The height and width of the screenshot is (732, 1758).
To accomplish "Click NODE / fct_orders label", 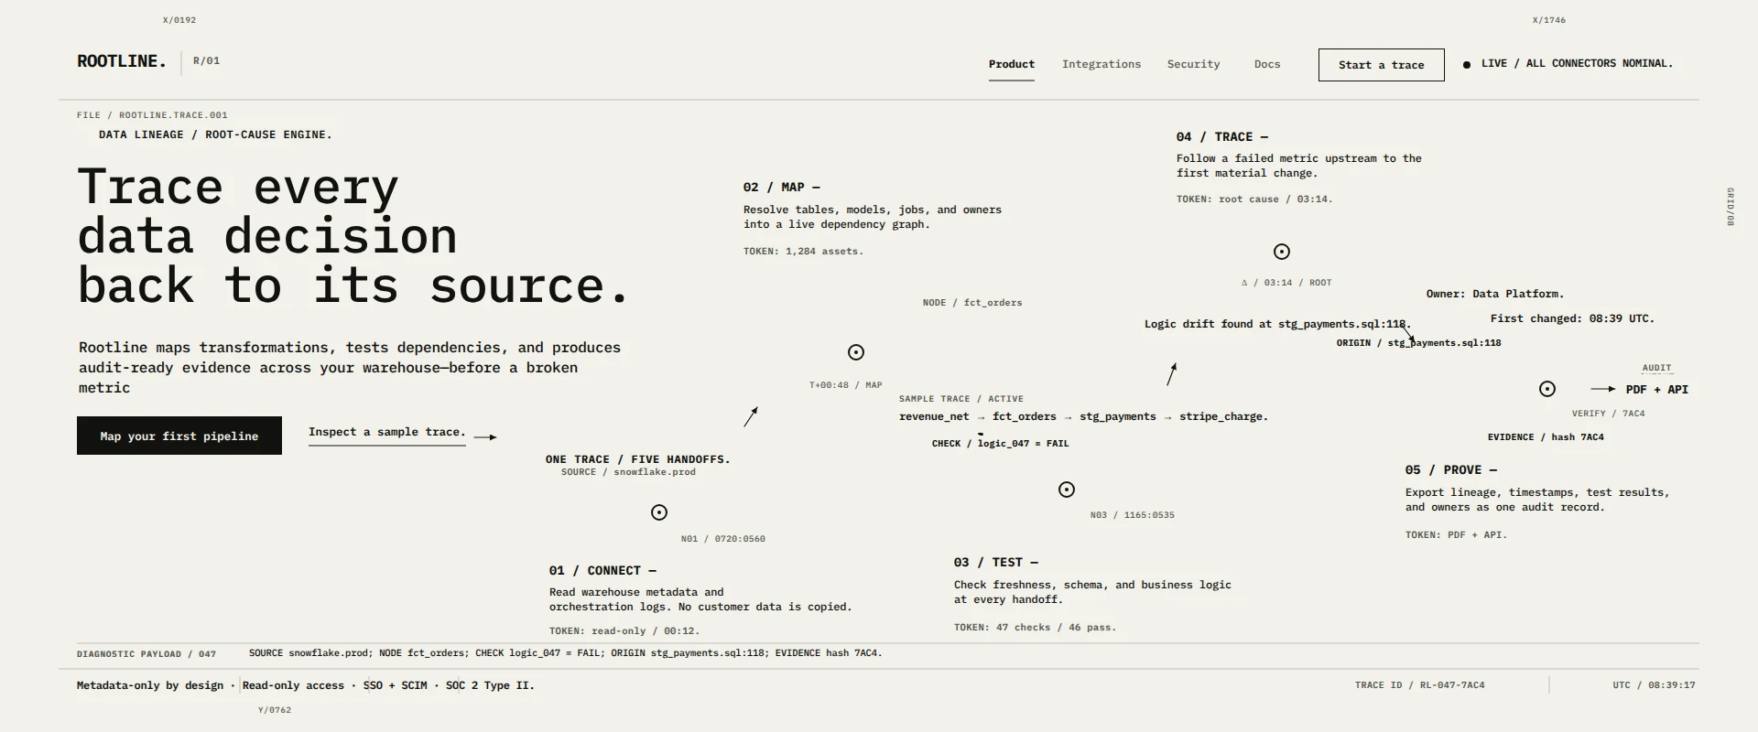I will coord(972,303).
